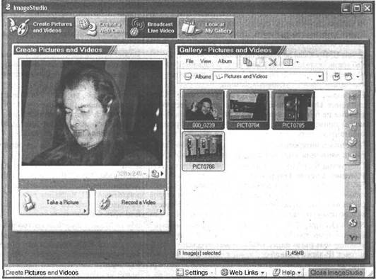The width and height of the screenshot is (376, 279).
Task: Click the Take a Picture button
Action: click(x=54, y=203)
